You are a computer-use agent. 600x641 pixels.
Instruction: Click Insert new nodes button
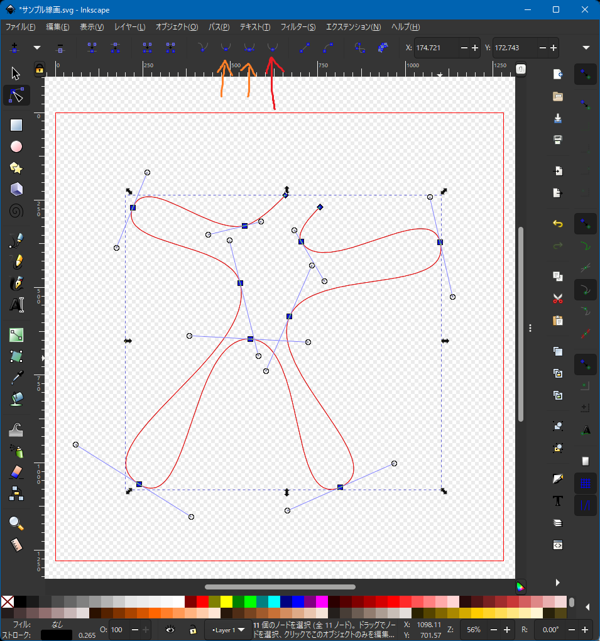click(x=14, y=48)
